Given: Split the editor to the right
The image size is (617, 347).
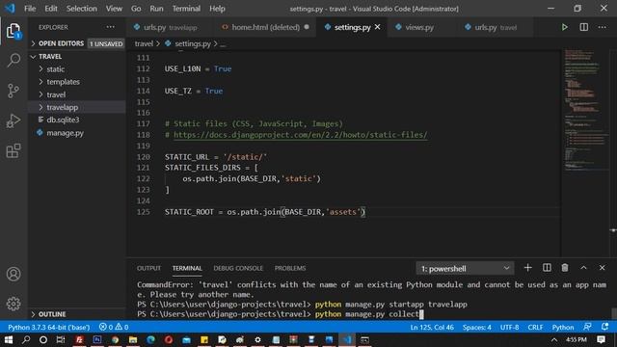Looking at the screenshot, I should 584,27.
